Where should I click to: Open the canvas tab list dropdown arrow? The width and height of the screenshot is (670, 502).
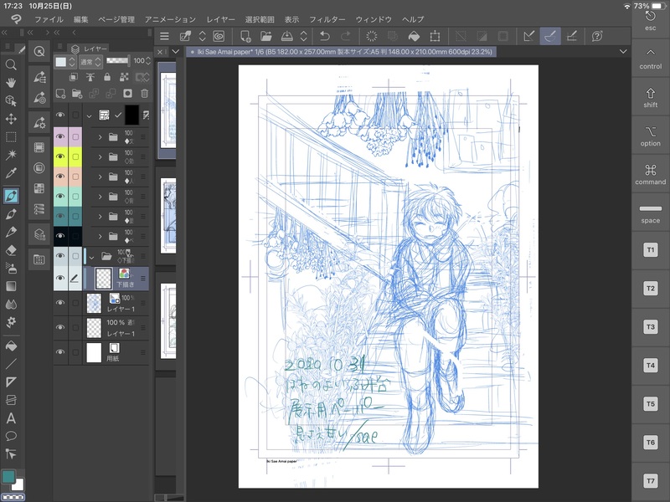(623, 52)
